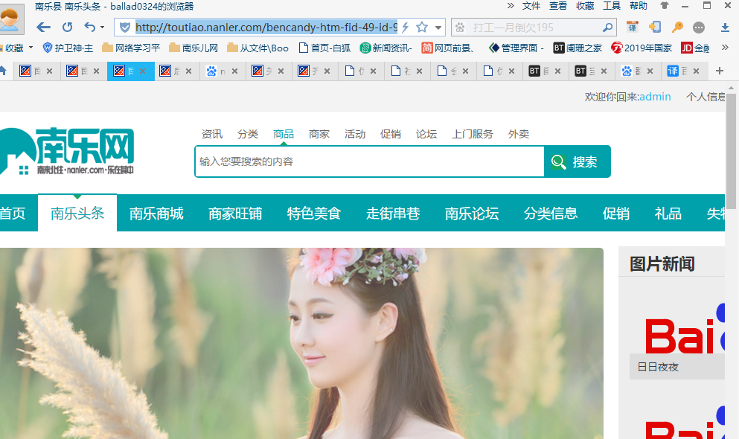739x439 pixels.
Task: Select the 南乐商城 navigation tab
Action: (x=156, y=214)
